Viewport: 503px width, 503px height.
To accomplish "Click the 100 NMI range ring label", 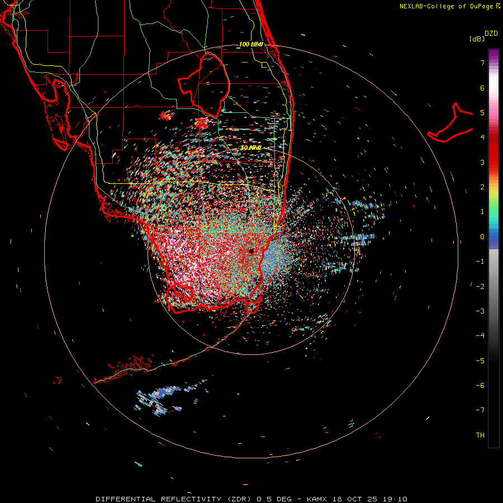I will click(x=251, y=44).
